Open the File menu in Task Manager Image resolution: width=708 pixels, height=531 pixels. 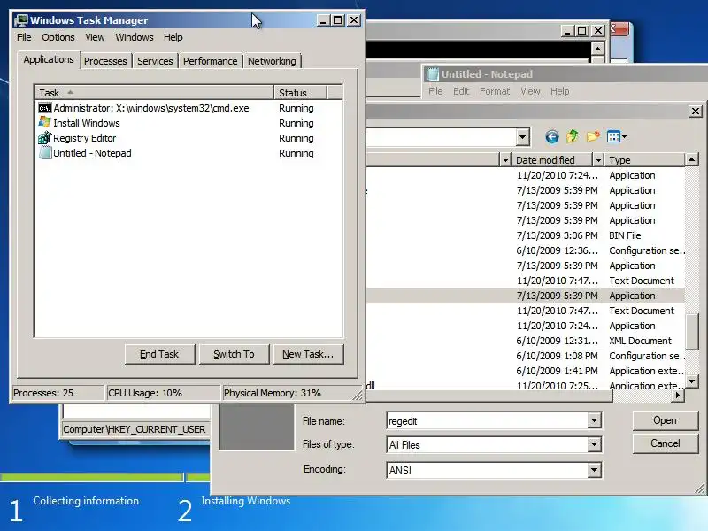24,37
